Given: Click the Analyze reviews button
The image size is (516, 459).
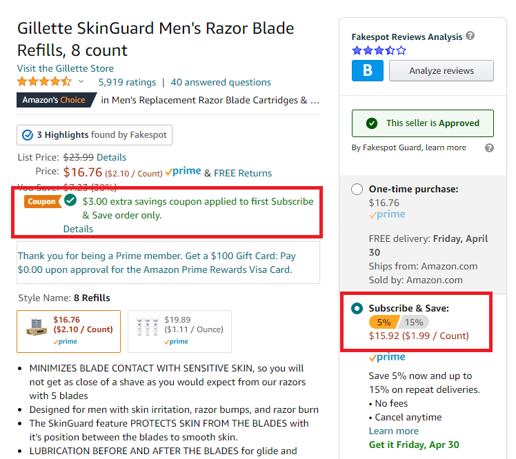Looking at the screenshot, I should (441, 70).
